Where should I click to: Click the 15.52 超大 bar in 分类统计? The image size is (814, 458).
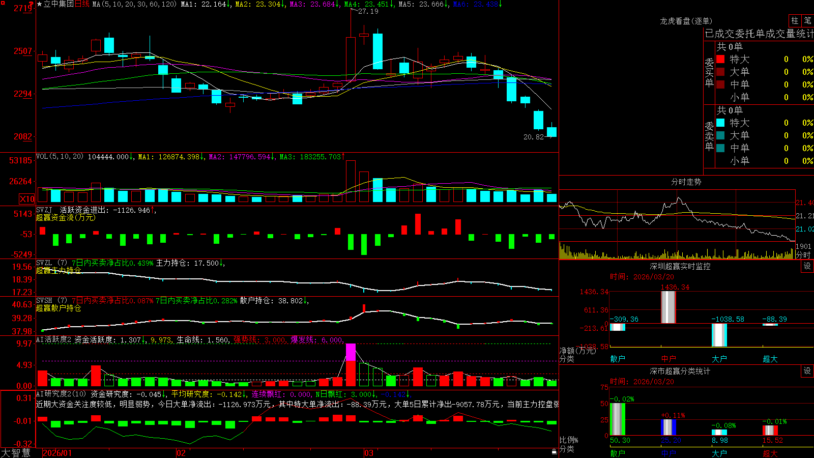pyautogui.click(x=770, y=430)
